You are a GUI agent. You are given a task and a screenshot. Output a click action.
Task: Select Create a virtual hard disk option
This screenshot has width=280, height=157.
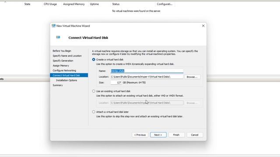[94, 59]
